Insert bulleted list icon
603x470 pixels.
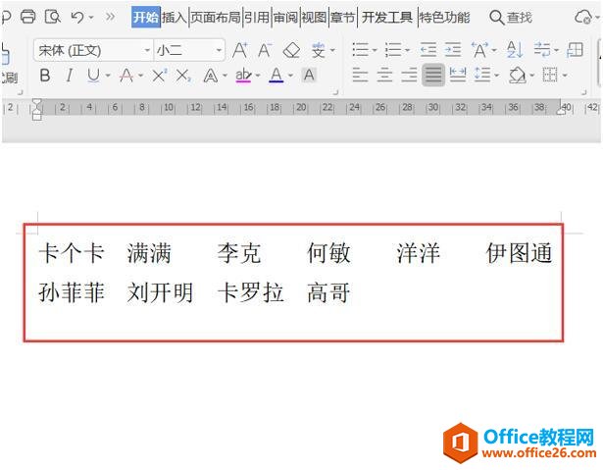tap(360, 50)
